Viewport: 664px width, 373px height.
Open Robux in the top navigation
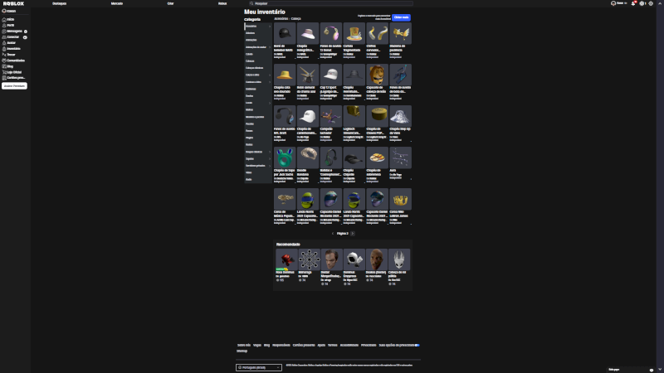point(222,3)
